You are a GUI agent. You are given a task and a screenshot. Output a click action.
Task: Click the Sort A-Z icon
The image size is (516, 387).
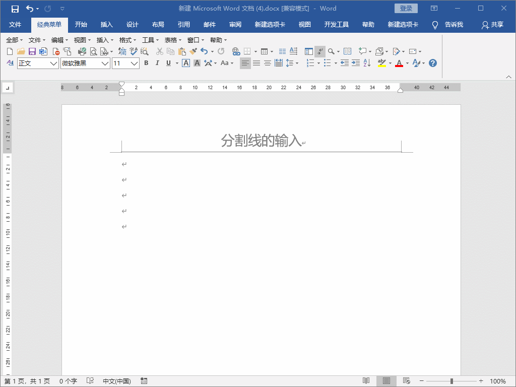click(x=367, y=63)
